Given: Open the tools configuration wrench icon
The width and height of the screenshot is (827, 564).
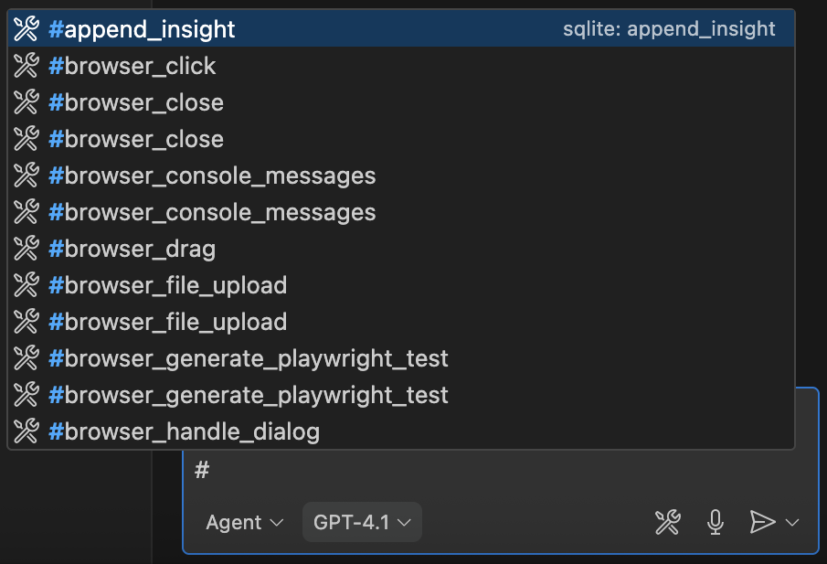Looking at the screenshot, I should (x=668, y=523).
